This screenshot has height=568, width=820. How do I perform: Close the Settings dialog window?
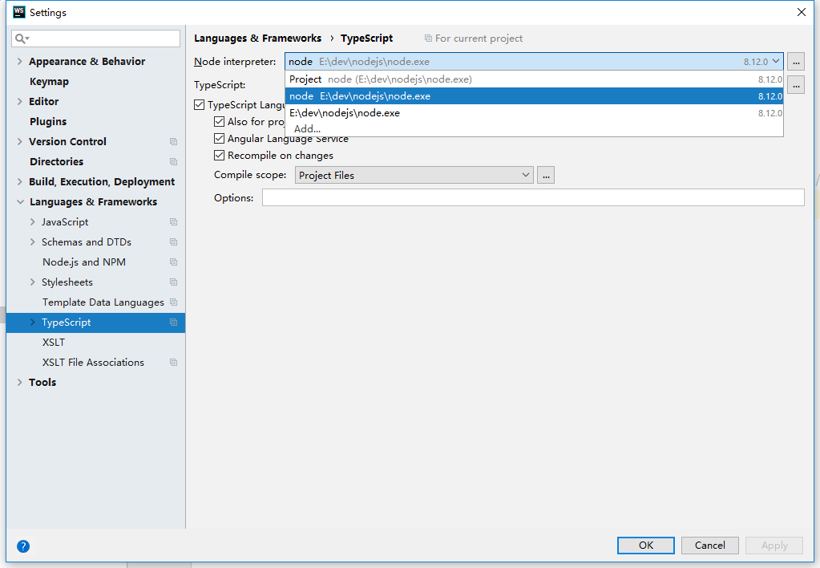pyautogui.click(x=802, y=12)
